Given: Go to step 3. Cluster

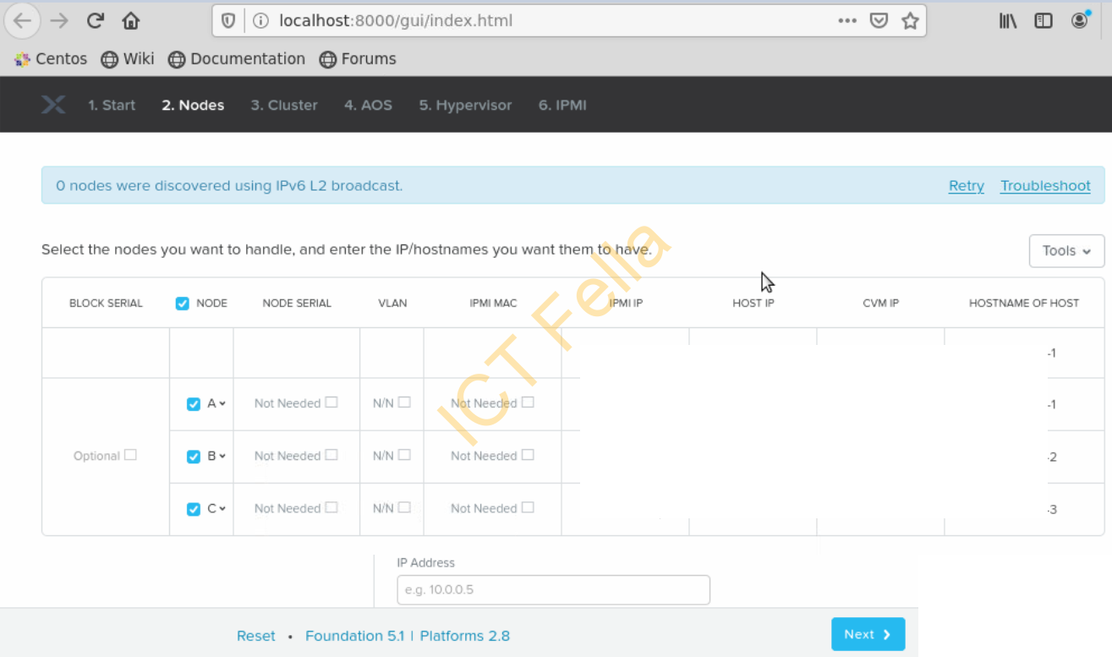Looking at the screenshot, I should coord(284,106).
